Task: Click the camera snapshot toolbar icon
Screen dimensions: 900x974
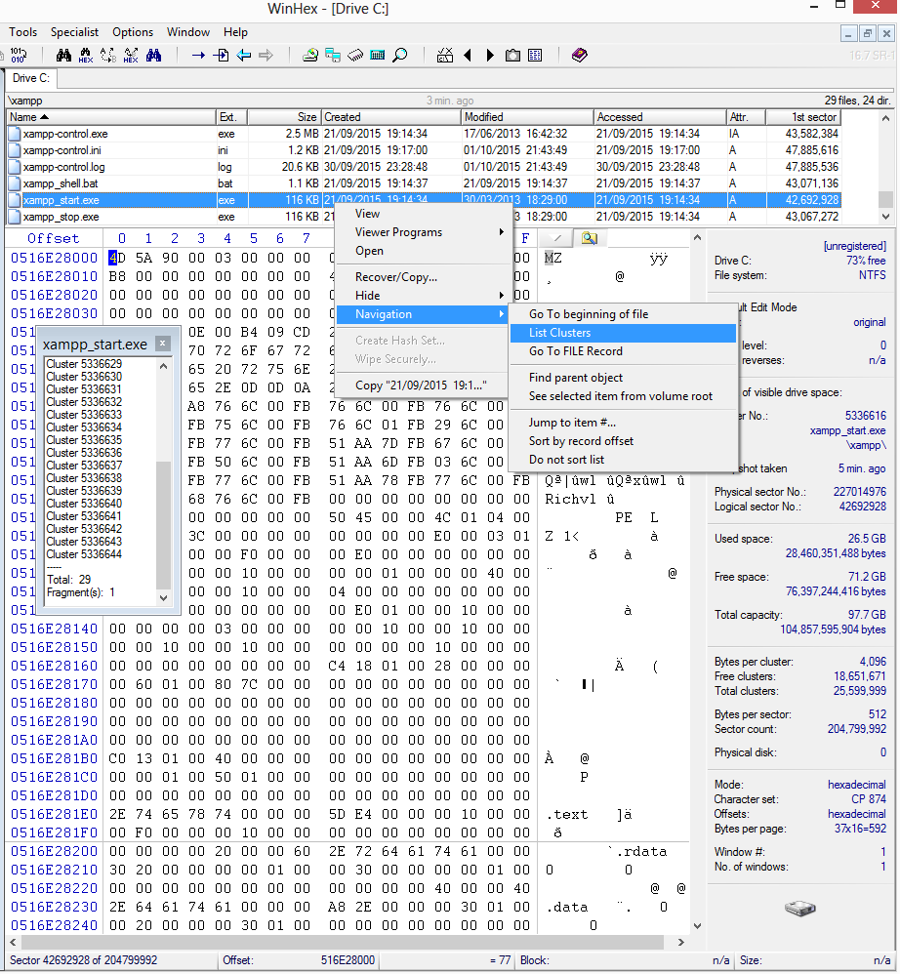Action: (x=512, y=56)
